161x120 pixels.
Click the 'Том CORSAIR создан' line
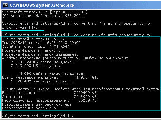41,43
